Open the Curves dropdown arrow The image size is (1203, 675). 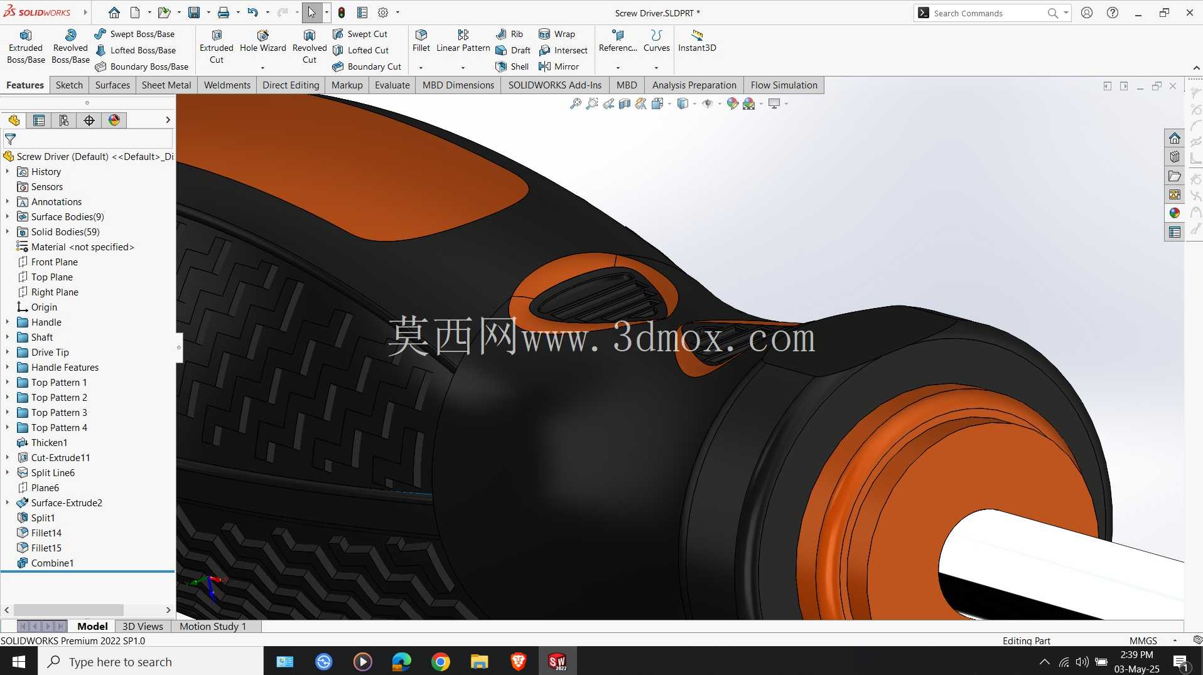[x=656, y=67]
